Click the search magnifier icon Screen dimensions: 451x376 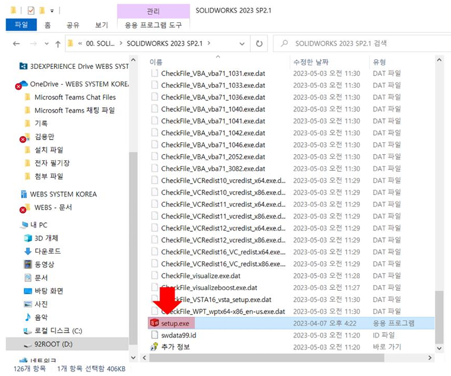[x=284, y=43]
